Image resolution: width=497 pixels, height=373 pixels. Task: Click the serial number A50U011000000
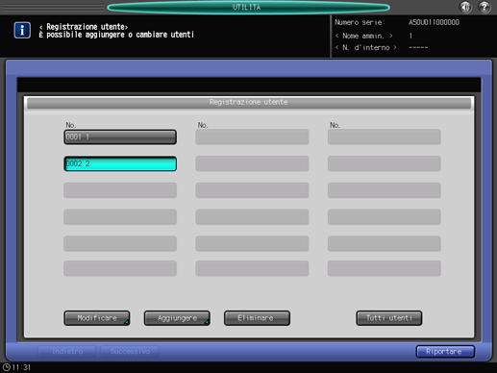pyautogui.click(x=434, y=22)
